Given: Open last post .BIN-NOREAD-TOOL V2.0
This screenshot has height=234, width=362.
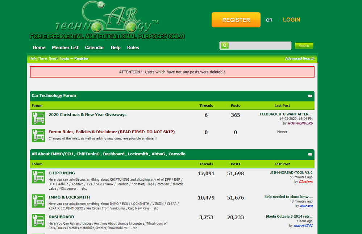Looking at the screenshot, I should (x=291, y=172).
